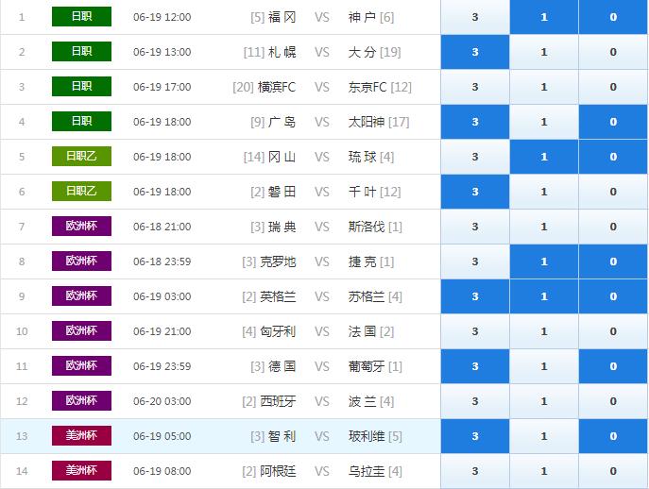Select the 0 (away win) cell for 札幌 vs 大分

pyautogui.click(x=613, y=52)
